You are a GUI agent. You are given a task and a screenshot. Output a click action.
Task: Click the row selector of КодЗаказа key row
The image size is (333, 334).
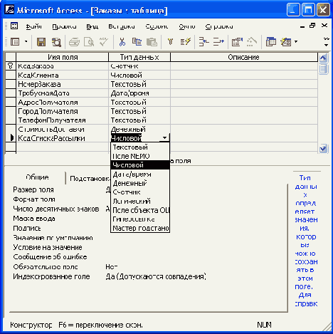(x=11, y=66)
